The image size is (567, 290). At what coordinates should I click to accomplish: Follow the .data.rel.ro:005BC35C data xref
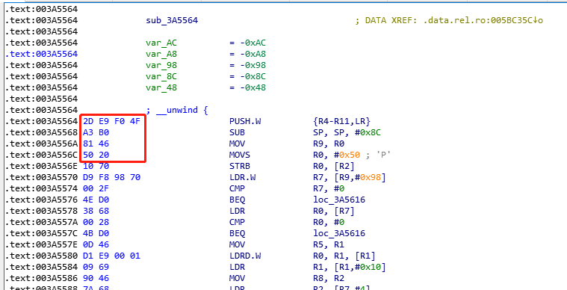(483, 21)
